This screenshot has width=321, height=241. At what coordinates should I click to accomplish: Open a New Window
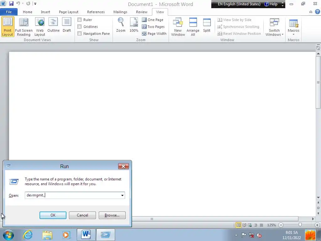178,27
